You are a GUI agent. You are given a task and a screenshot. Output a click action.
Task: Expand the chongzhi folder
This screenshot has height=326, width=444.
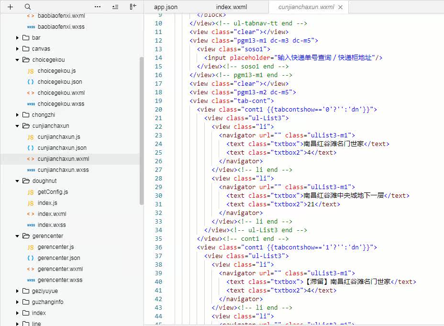click(17, 115)
